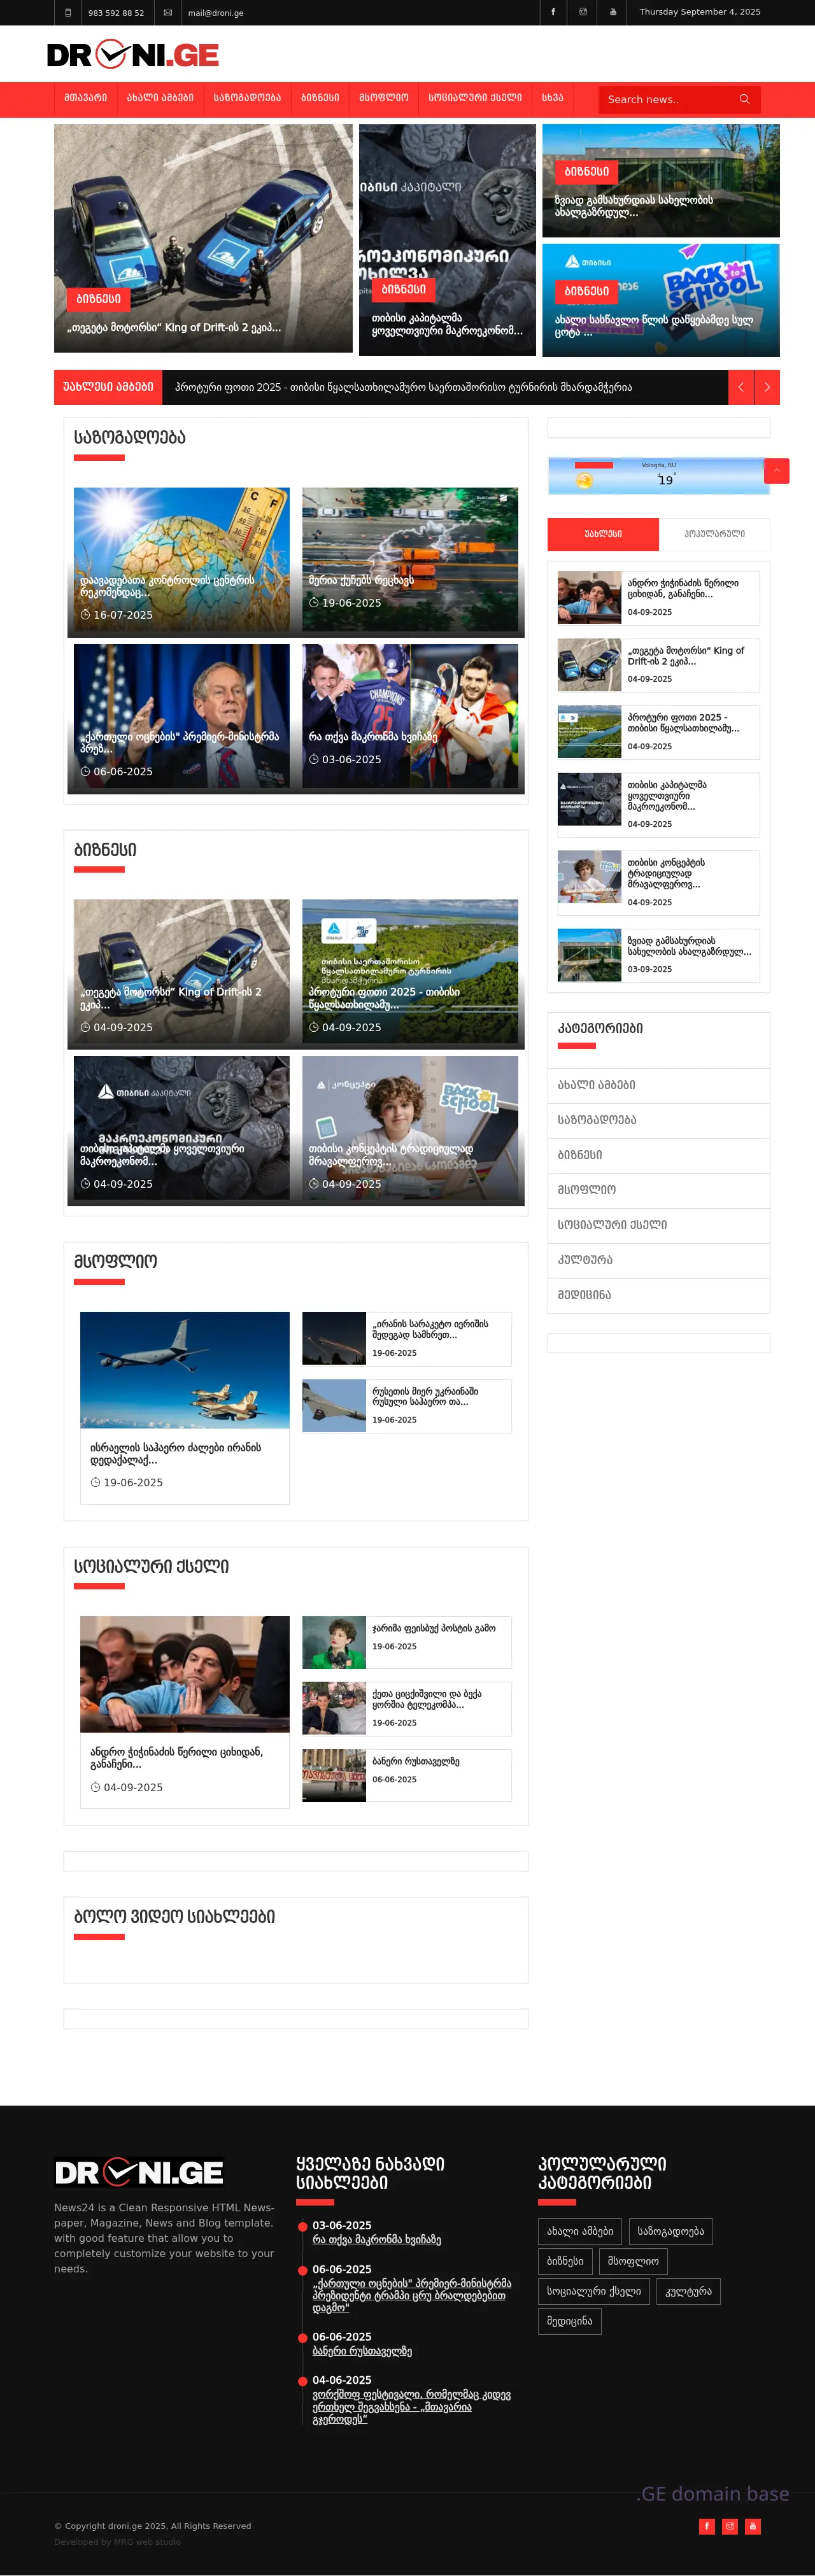Click the search magnifier icon
The height and width of the screenshot is (2576, 815).
(744, 99)
